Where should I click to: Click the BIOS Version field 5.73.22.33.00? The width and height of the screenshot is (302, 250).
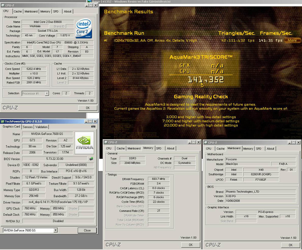[x=55, y=159]
